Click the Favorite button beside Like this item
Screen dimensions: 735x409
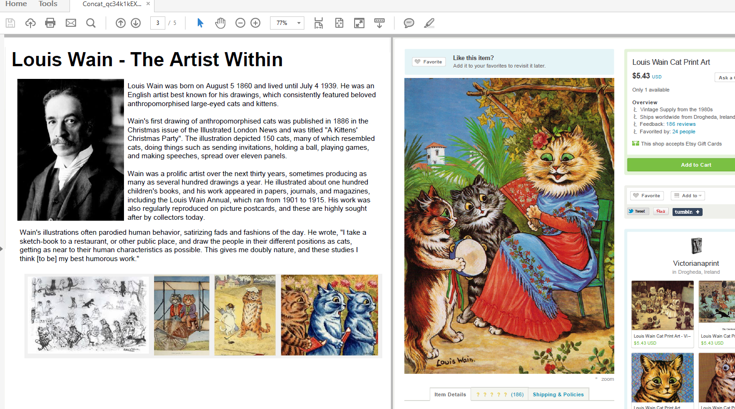(429, 62)
